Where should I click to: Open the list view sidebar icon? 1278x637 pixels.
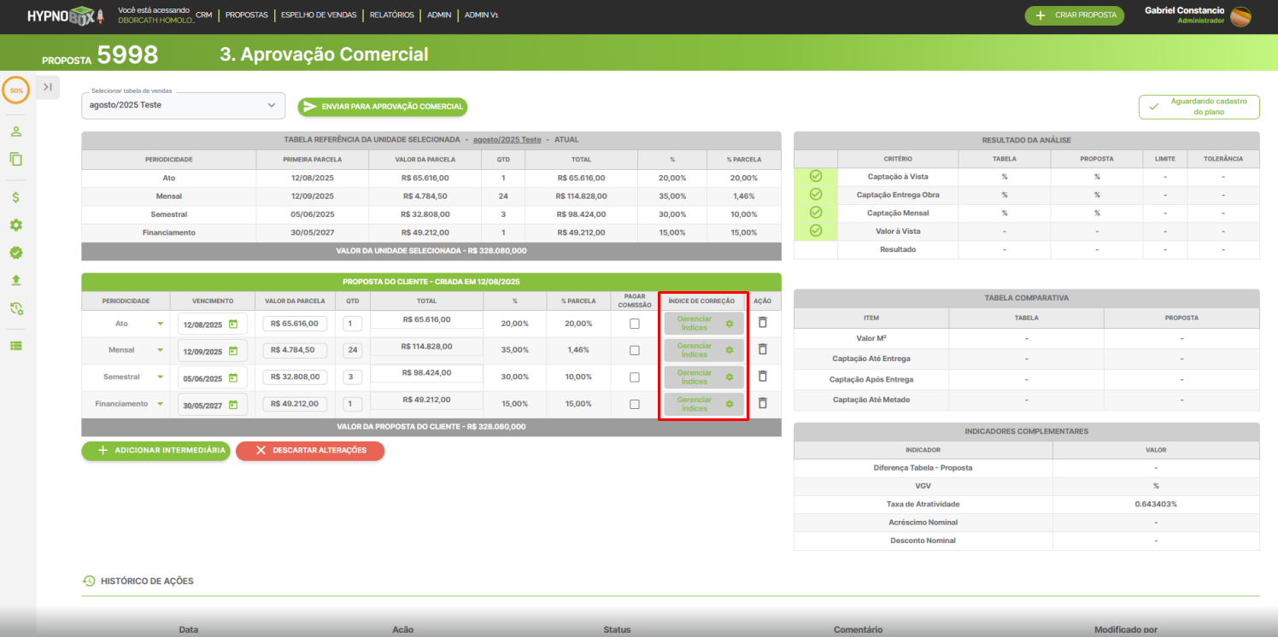point(16,346)
